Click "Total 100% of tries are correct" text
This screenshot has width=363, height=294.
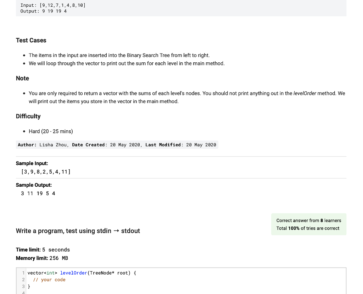tap(308, 228)
